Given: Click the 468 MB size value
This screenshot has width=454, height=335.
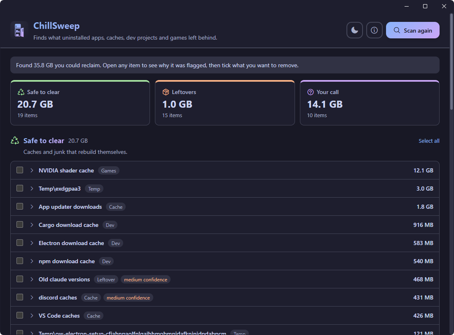Looking at the screenshot, I should coord(424,279).
